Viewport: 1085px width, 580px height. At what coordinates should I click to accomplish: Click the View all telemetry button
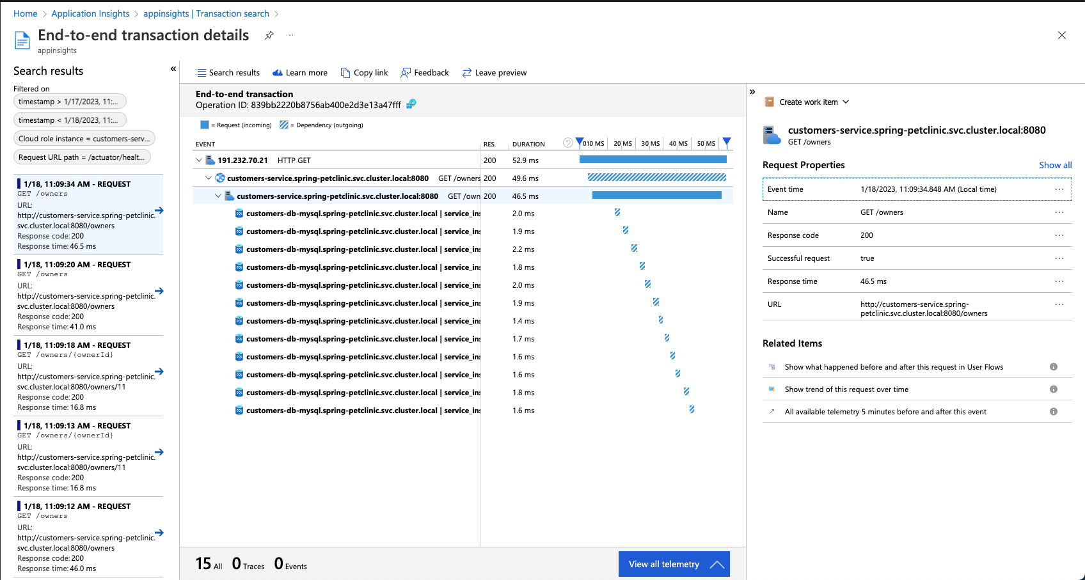tap(674, 564)
